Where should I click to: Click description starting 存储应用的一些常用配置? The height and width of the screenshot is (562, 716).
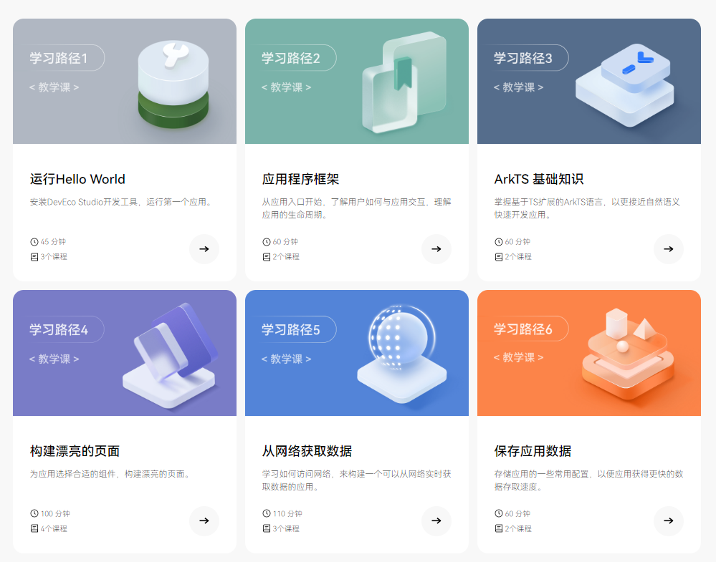(588, 480)
